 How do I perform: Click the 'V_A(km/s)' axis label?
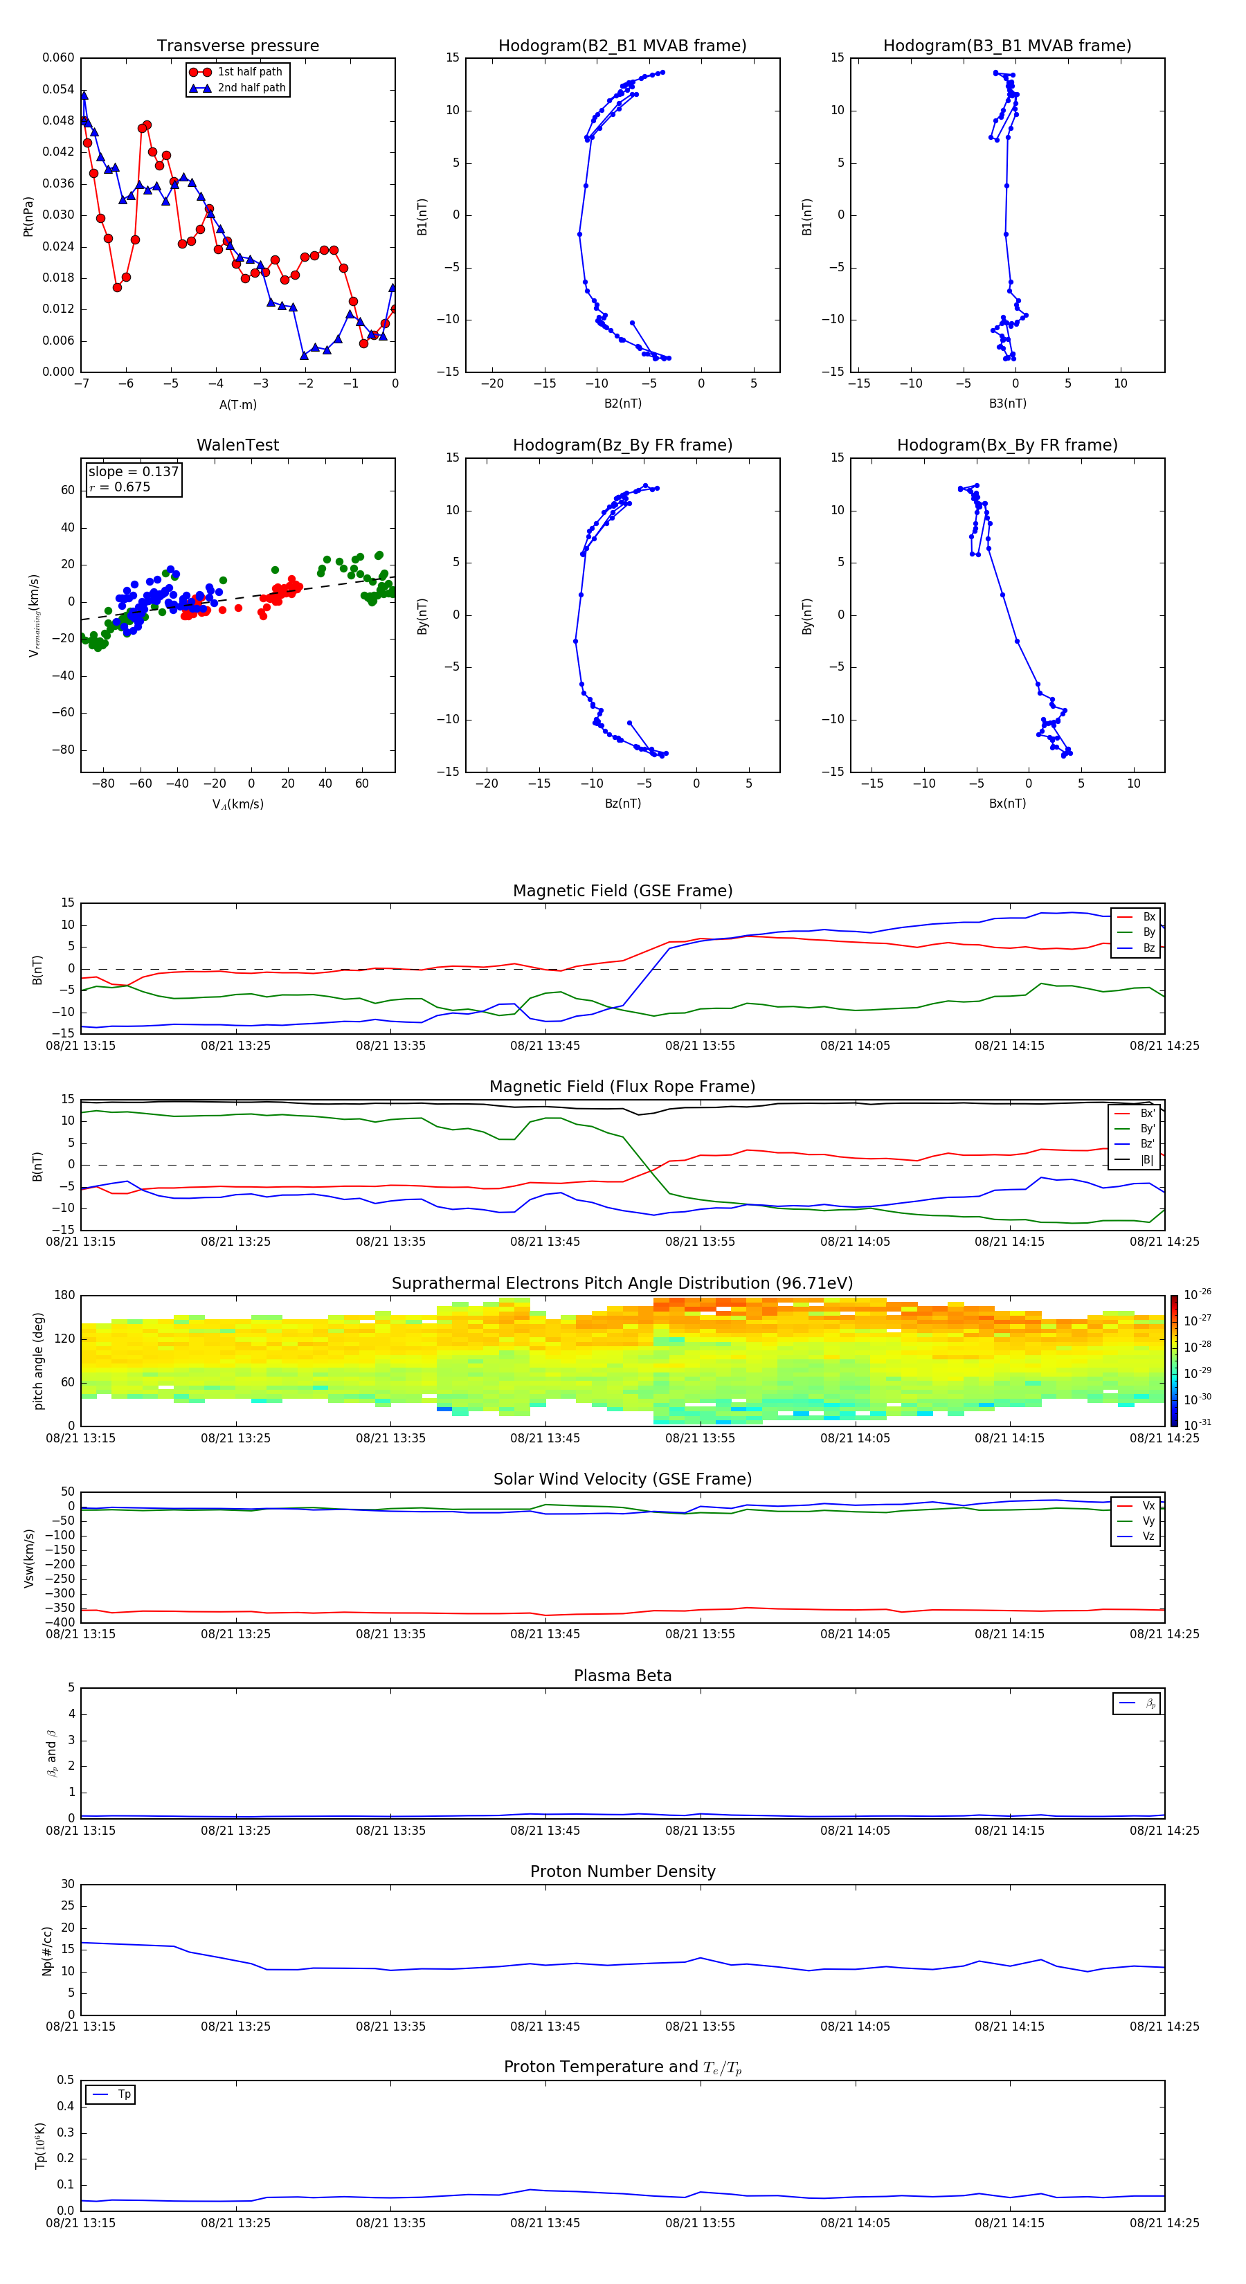click(237, 804)
